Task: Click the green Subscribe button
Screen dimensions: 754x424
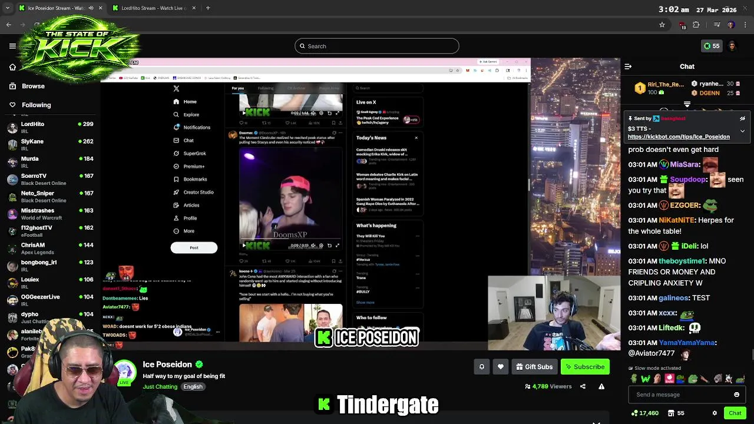Action: [585, 367]
